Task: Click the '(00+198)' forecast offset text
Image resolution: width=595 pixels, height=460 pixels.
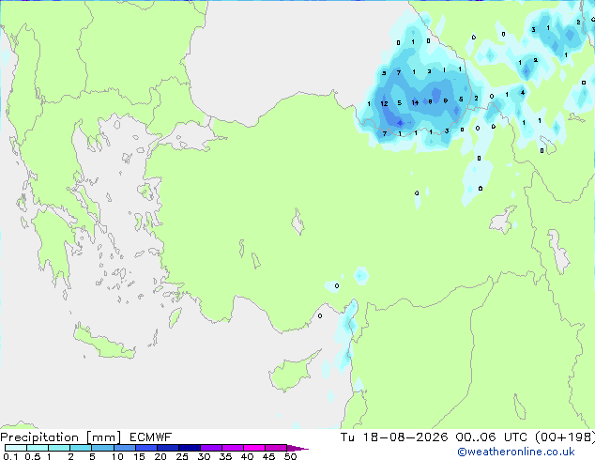Action: coord(565,437)
